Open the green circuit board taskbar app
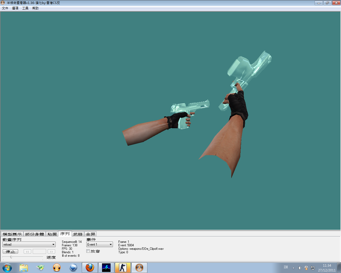 [40, 268]
